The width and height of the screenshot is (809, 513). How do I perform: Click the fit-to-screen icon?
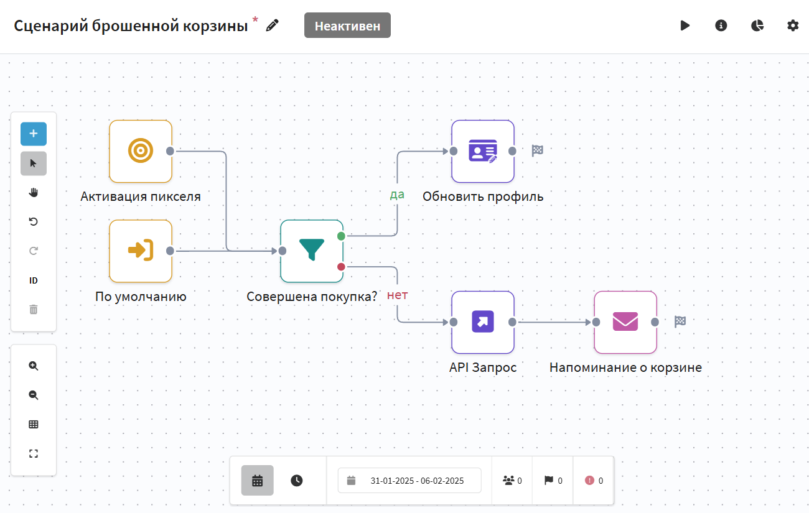pos(34,454)
